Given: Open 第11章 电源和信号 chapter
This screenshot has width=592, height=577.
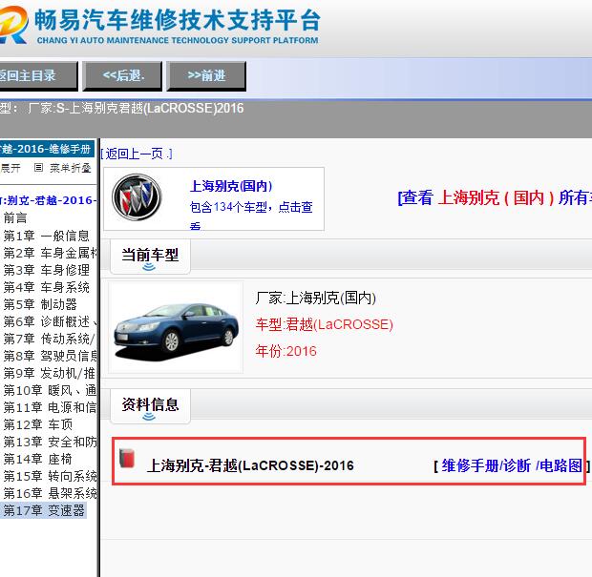Looking at the screenshot, I should pyautogui.click(x=50, y=407).
